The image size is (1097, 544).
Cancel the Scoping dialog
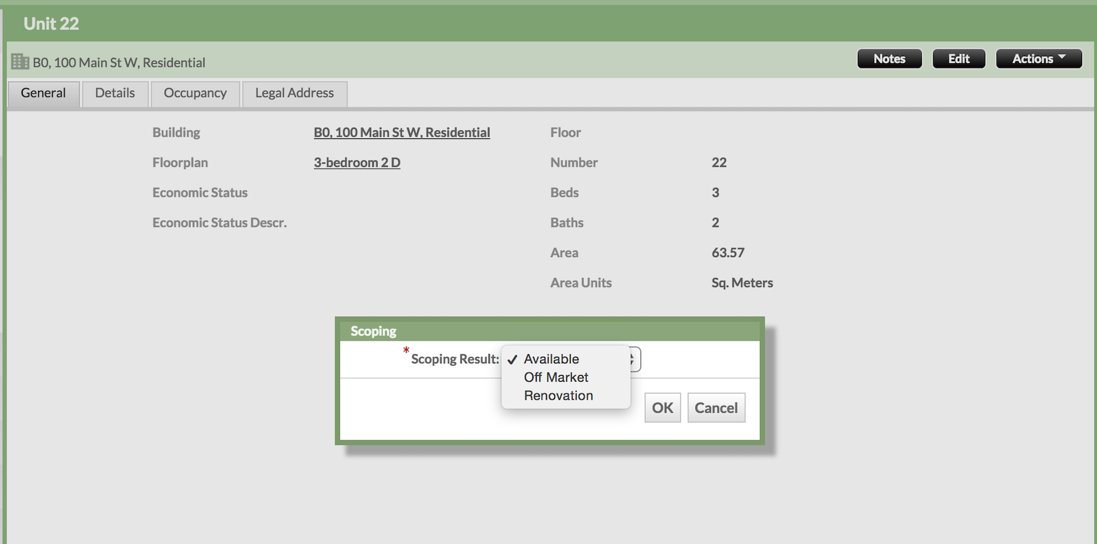click(716, 408)
